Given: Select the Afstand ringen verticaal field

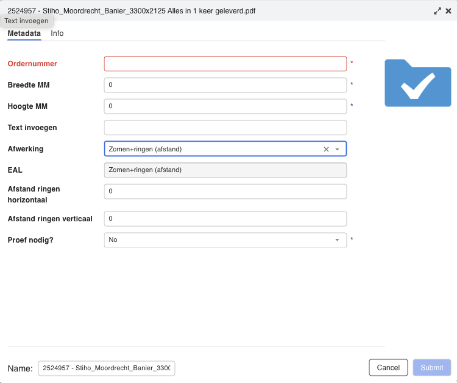Looking at the screenshot, I should 225,219.
